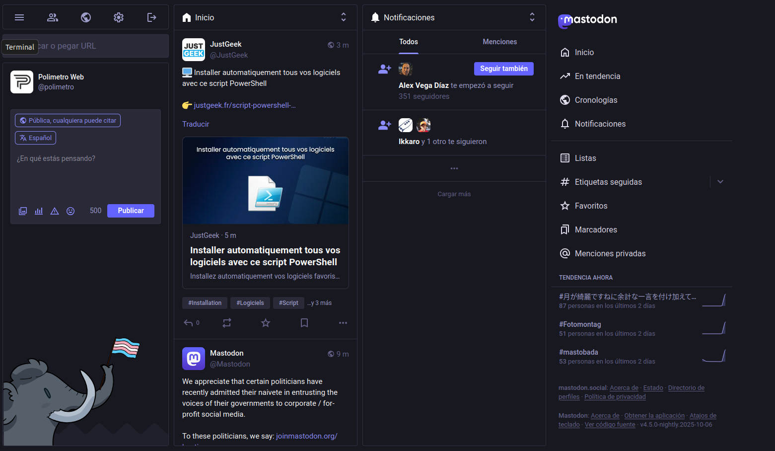Image resolution: width=775 pixels, height=451 pixels.
Task: Click the logout icon
Action: (x=152, y=17)
